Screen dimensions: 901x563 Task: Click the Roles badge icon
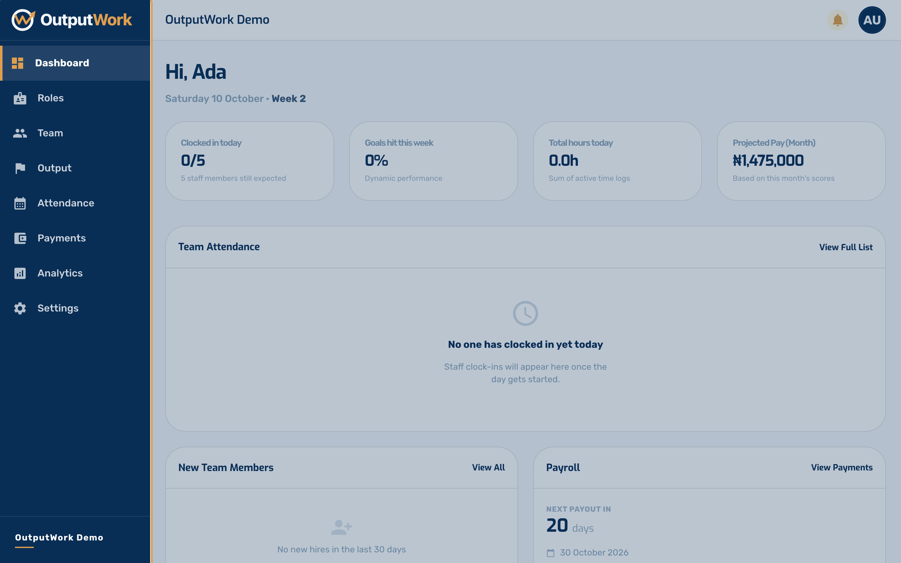point(20,98)
